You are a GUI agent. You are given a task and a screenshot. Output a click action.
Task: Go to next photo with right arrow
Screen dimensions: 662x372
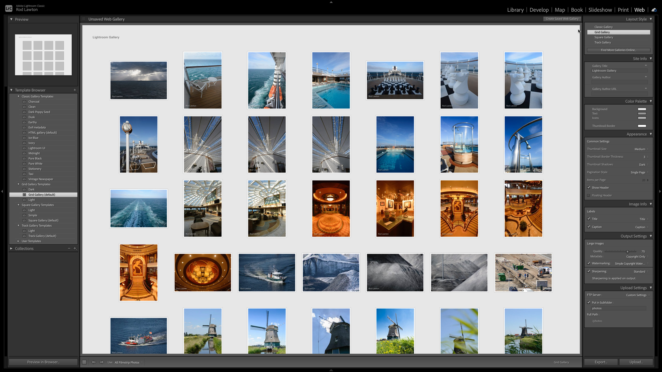[x=102, y=362]
